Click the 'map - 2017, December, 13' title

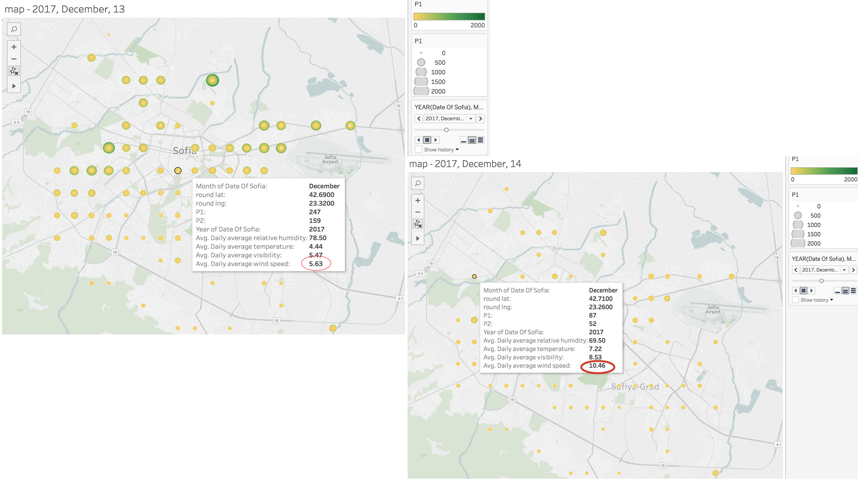click(65, 9)
